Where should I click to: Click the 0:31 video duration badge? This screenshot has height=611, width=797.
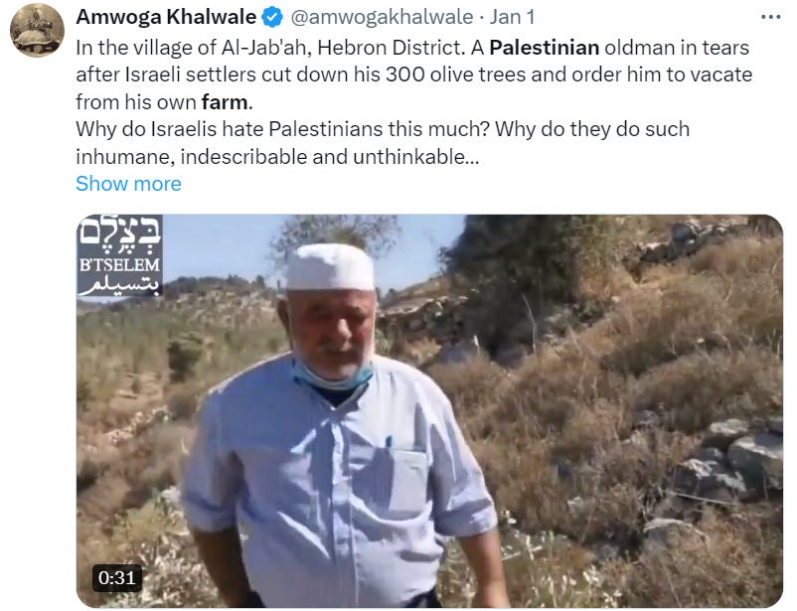point(117,578)
